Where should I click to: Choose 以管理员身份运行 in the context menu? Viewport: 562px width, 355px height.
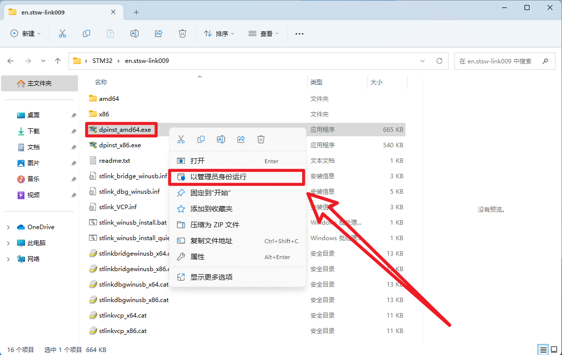point(237,177)
